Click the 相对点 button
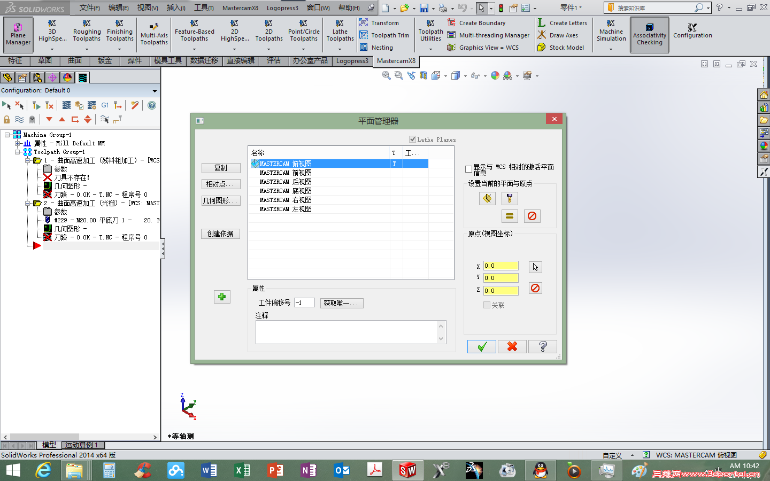This screenshot has width=770, height=481. pyautogui.click(x=221, y=184)
